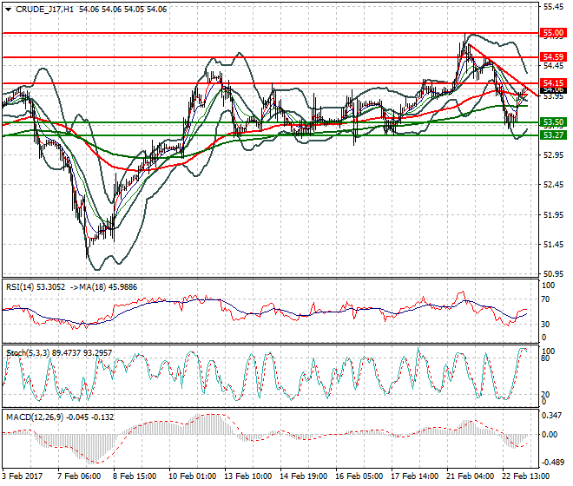Select the 3 Feb 2017 date on time axis
This screenshot has height=486, width=573.
tap(23, 476)
